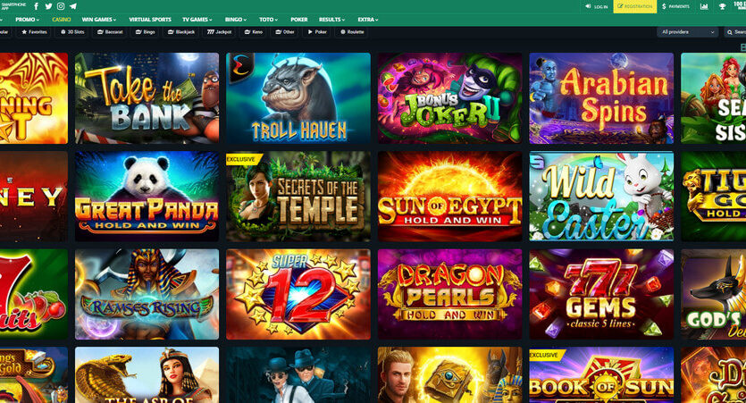The image size is (746, 403).
Task: Launch the Bonus Joker II game
Action: 449,98
